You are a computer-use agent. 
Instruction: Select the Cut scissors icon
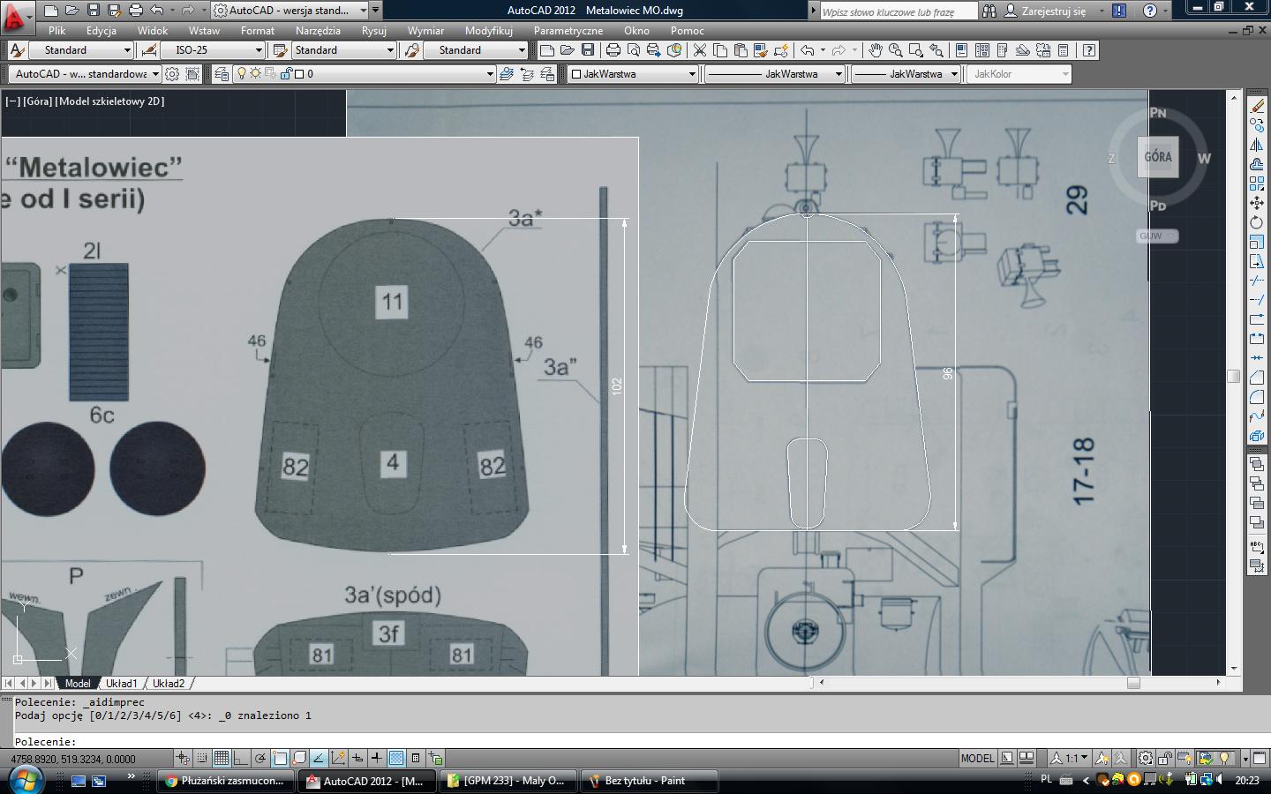(x=699, y=50)
